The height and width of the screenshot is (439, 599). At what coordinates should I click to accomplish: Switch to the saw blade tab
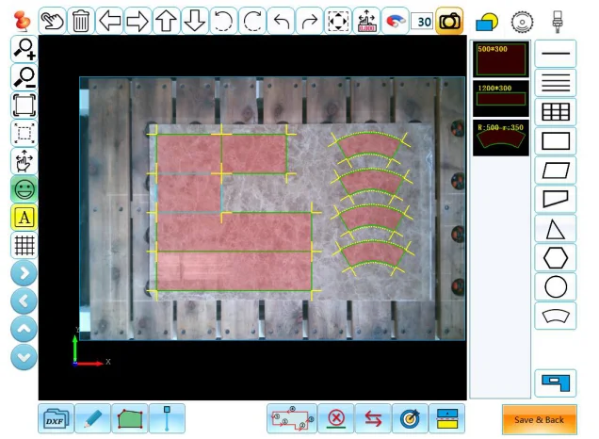click(x=522, y=22)
